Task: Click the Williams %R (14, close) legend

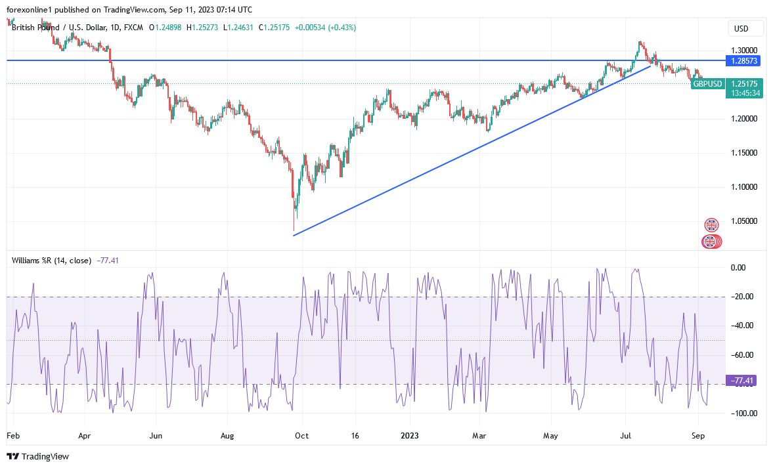Action: point(51,260)
